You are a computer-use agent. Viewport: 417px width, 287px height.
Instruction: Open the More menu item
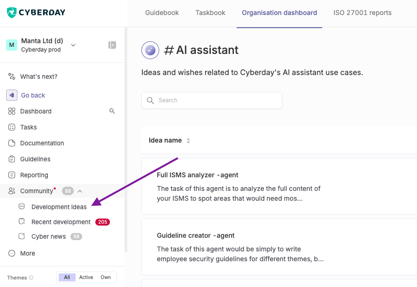(27, 253)
